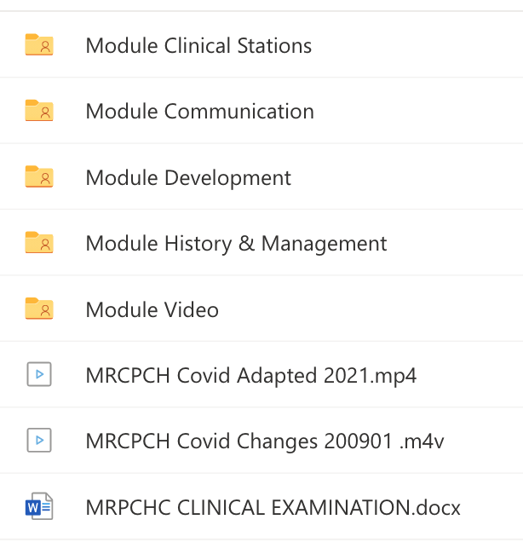Open Module Development by its name

coord(188,177)
